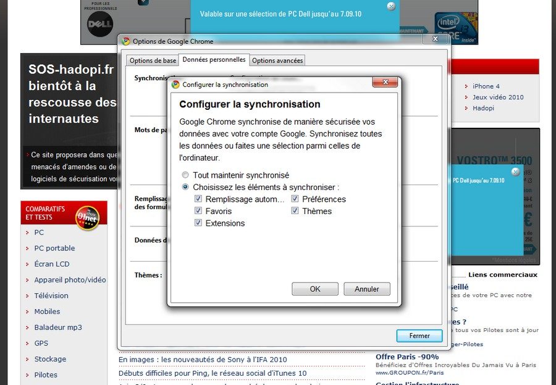The height and width of the screenshot is (385, 556).
Task: Close the Vostro 3500 ad overlay
Action: (515, 172)
